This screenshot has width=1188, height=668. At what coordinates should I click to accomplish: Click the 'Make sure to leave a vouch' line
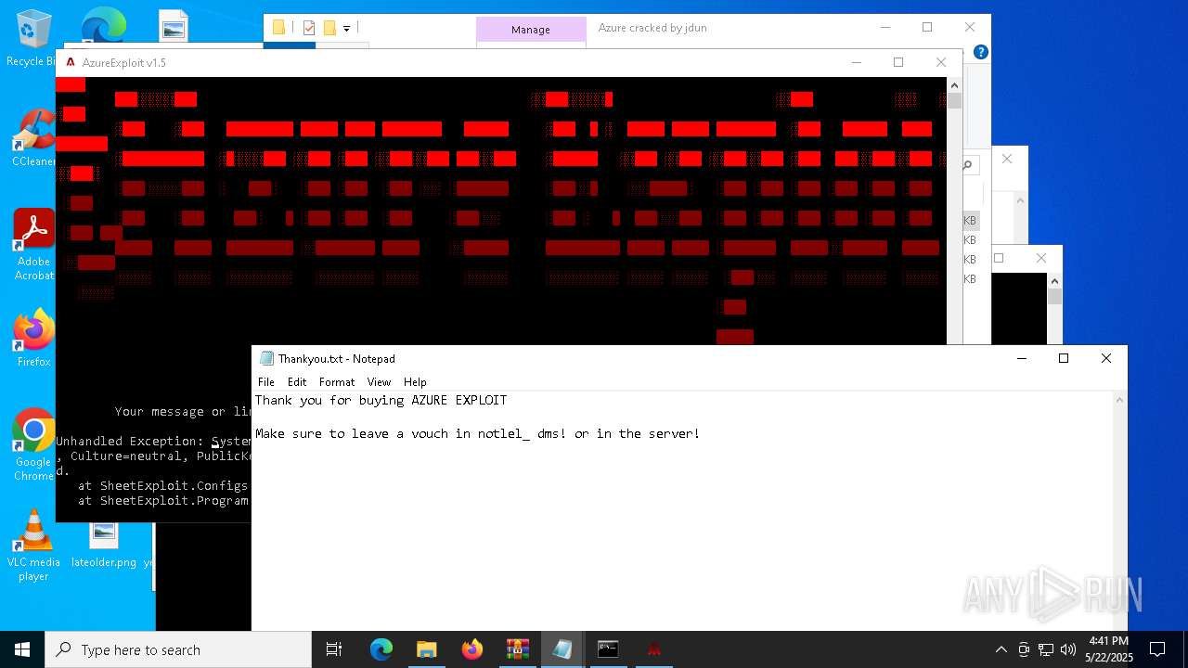477,433
